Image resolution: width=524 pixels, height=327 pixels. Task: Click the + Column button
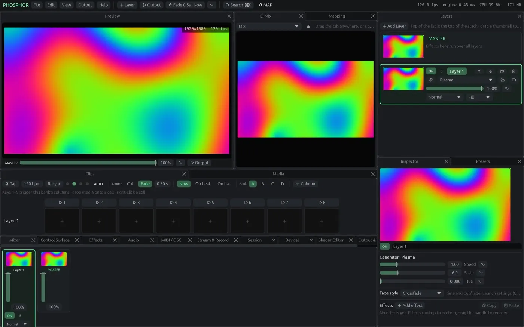coord(305,184)
